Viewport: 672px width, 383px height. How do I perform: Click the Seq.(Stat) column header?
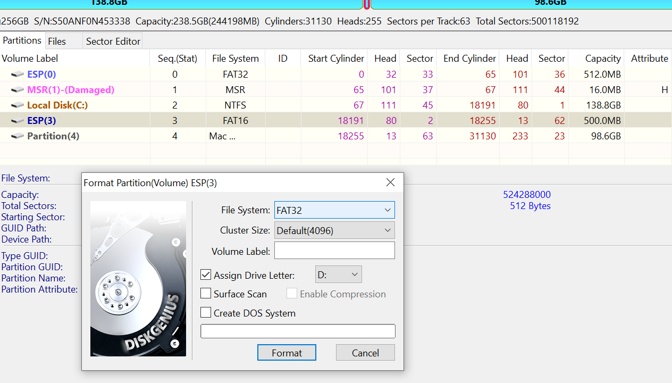[x=178, y=59]
